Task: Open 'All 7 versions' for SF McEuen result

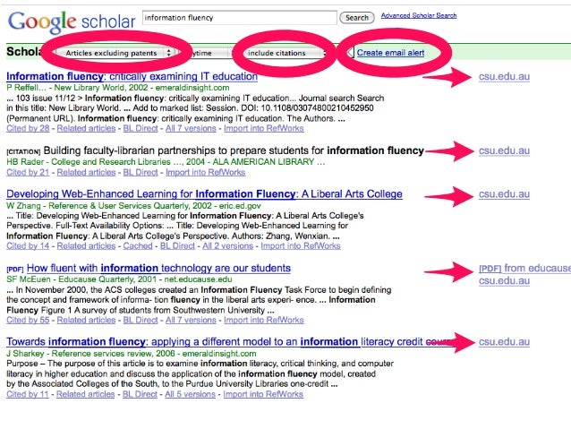Action: tap(191, 320)
